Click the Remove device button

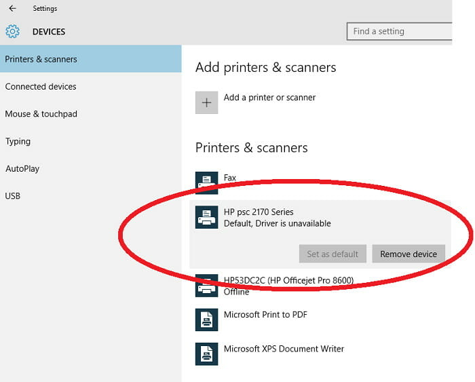[408, 254]
